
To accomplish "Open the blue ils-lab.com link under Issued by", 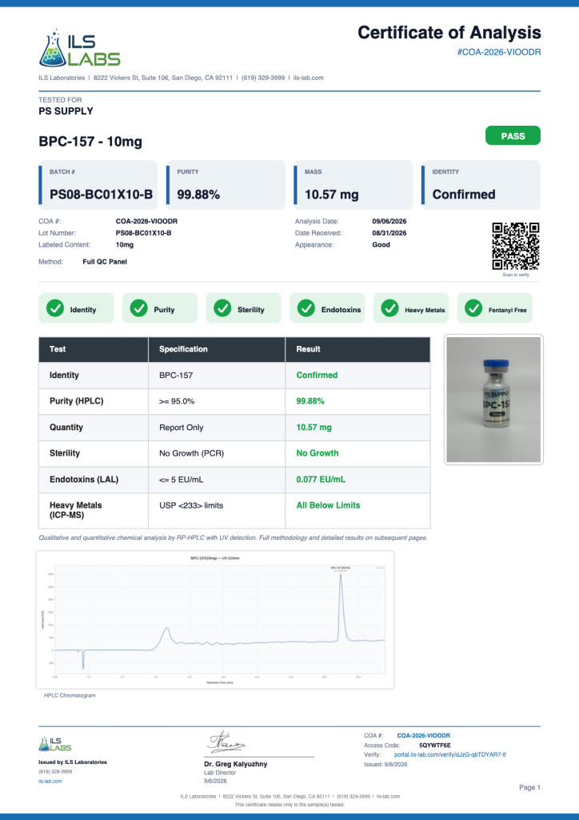I will pyautogui.click(x=50, y=782).
